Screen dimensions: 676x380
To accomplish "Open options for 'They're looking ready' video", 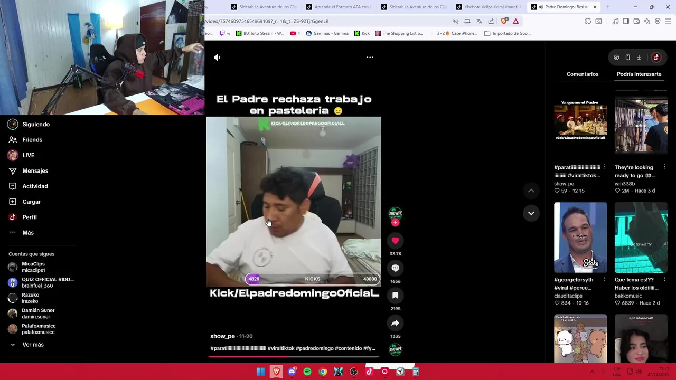I will 664,167.
